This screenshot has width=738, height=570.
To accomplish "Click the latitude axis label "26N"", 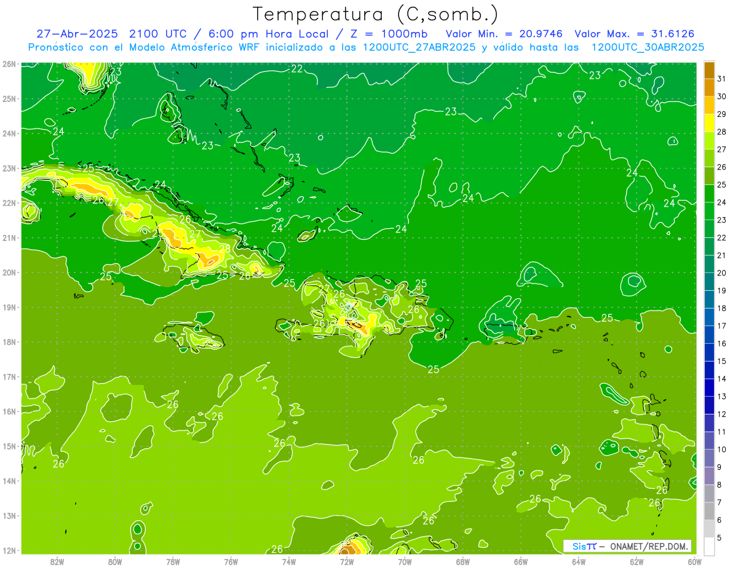I will (9, 64).
